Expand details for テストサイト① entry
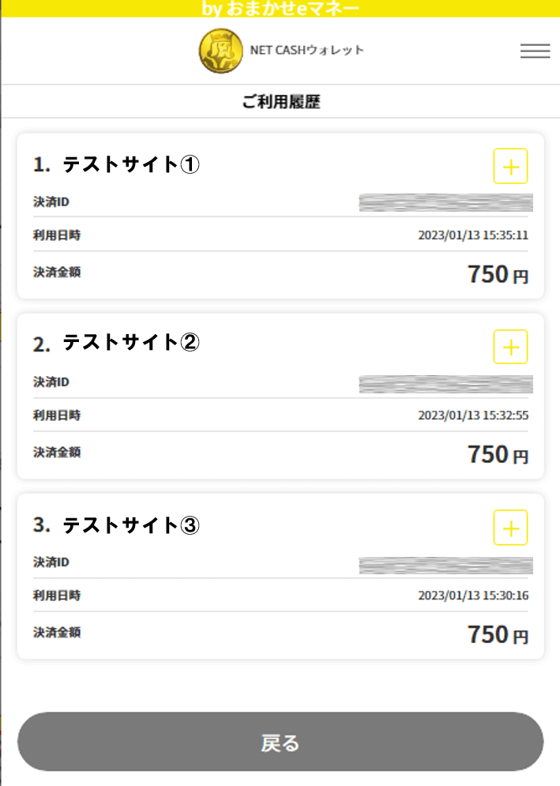Image resolution: width=560 pixels, height=786 pixels. (x=510, y=166)
